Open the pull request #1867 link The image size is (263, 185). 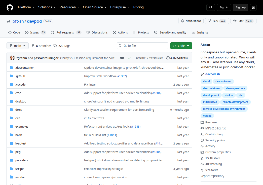coord(122,76)
